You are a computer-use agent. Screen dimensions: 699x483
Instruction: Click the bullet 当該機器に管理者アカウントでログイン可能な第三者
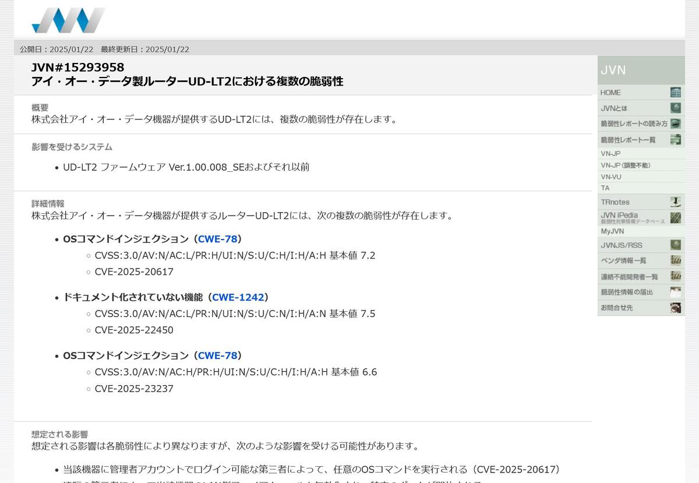coord(311,470)
